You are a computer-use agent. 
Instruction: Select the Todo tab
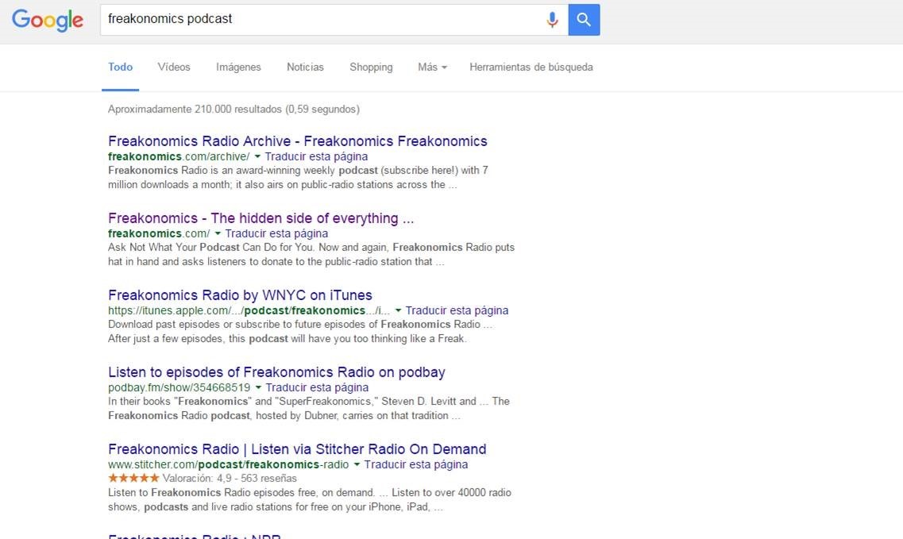pyautogui.click(x=121, y=67)
